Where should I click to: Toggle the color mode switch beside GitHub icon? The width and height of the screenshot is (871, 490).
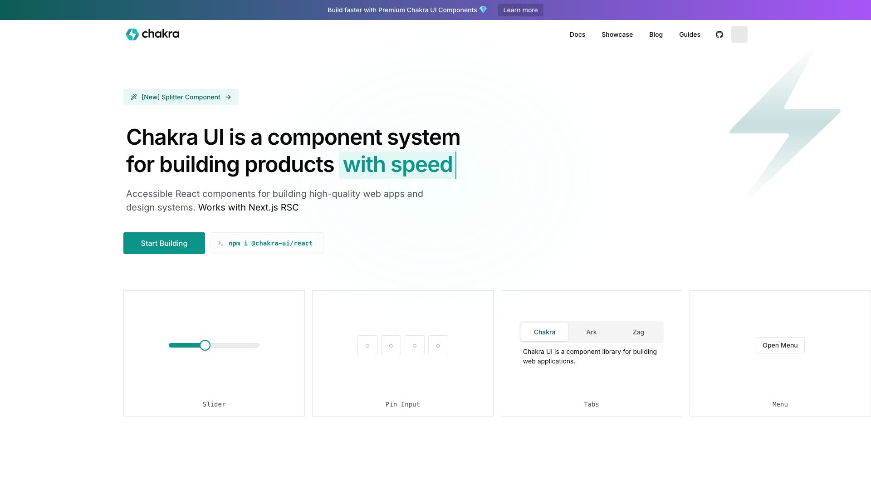(739, 34)
